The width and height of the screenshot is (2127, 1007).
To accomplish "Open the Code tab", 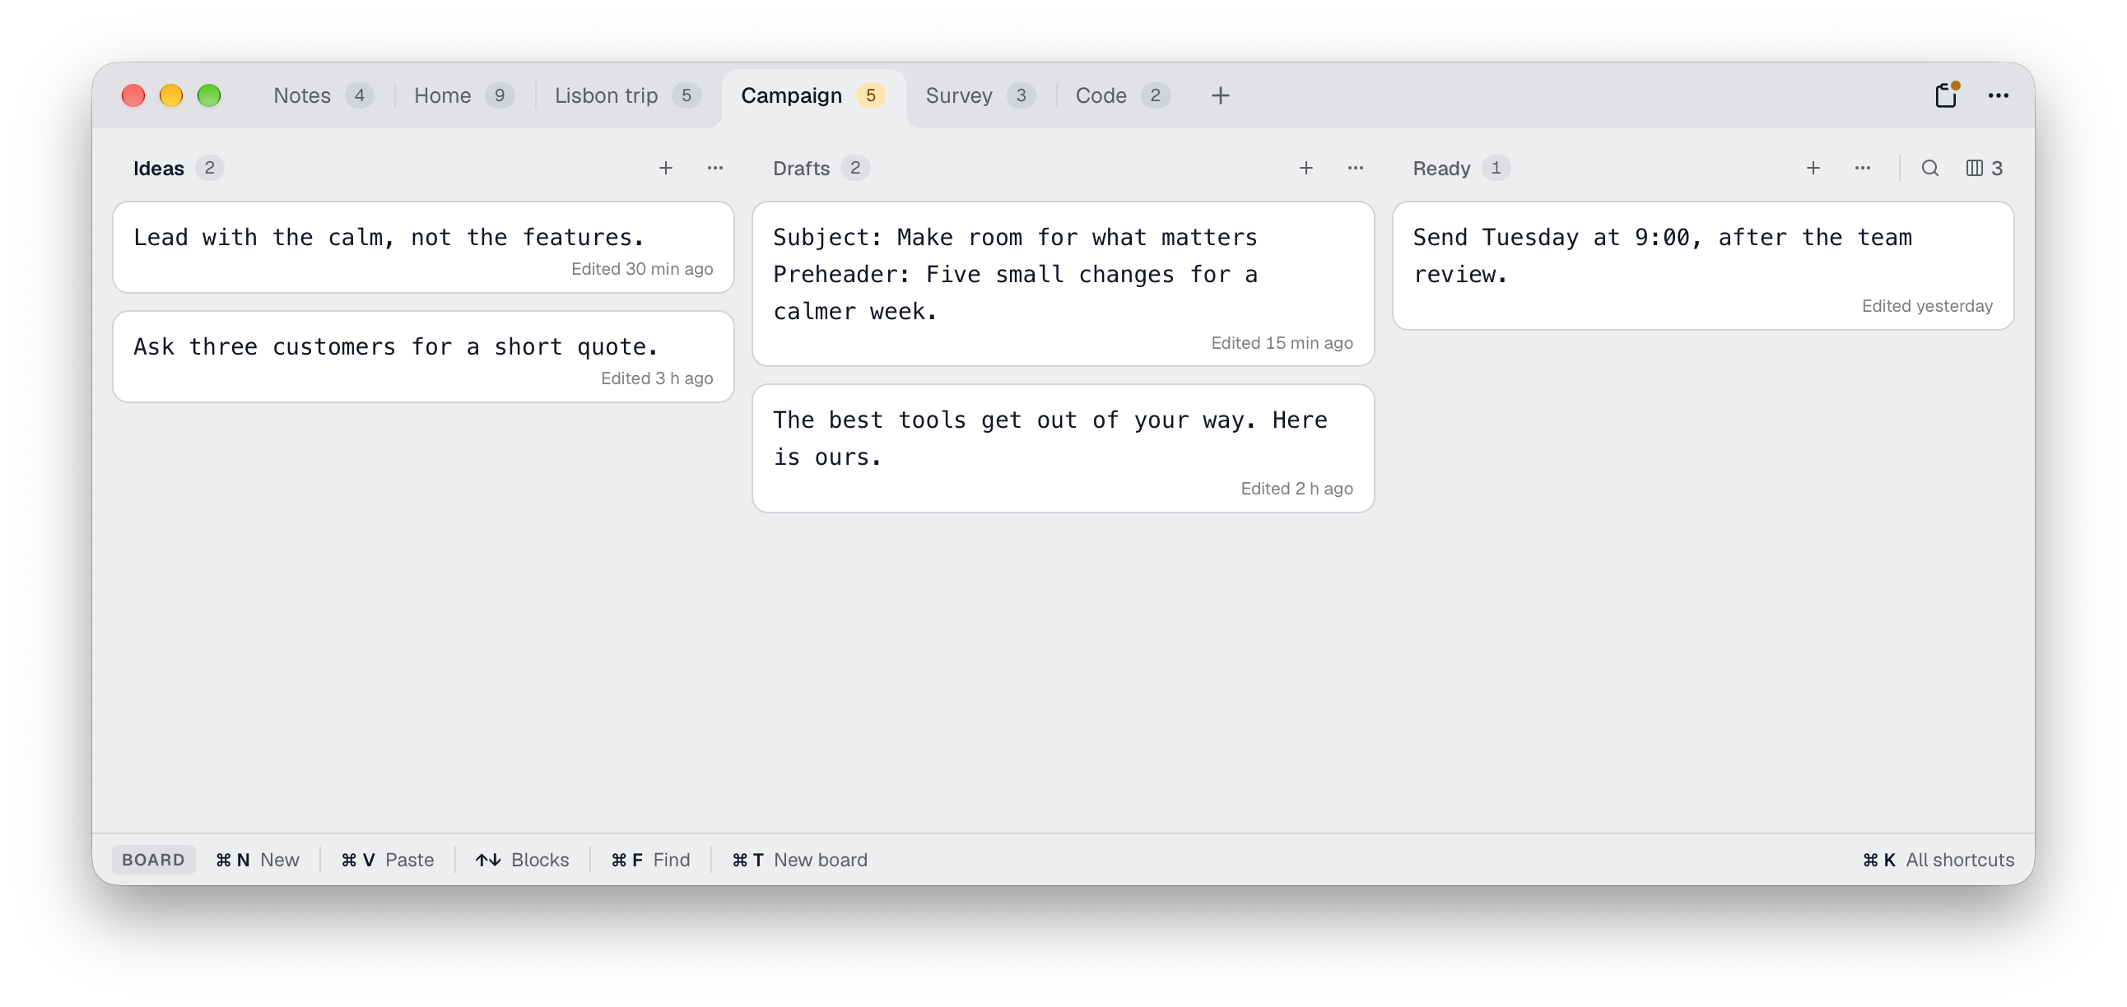I will click(x=1122, y=95).
